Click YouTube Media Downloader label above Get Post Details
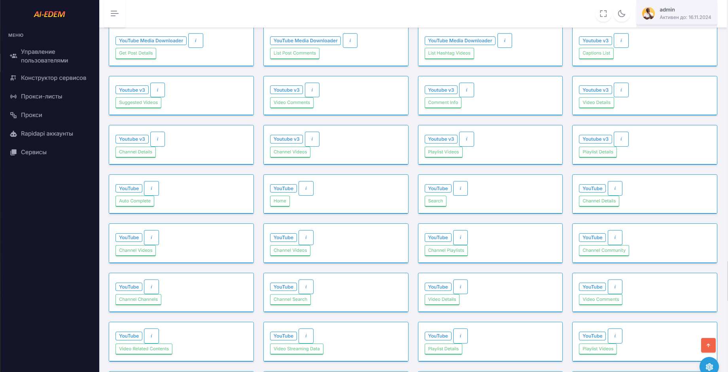Image resolution: width=728 pixels, height=372 pixels. tap(151, 41)
